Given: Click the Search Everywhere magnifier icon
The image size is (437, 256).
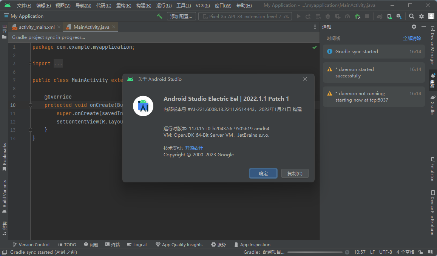Looking at the screenshot, I should coord(412,17).
